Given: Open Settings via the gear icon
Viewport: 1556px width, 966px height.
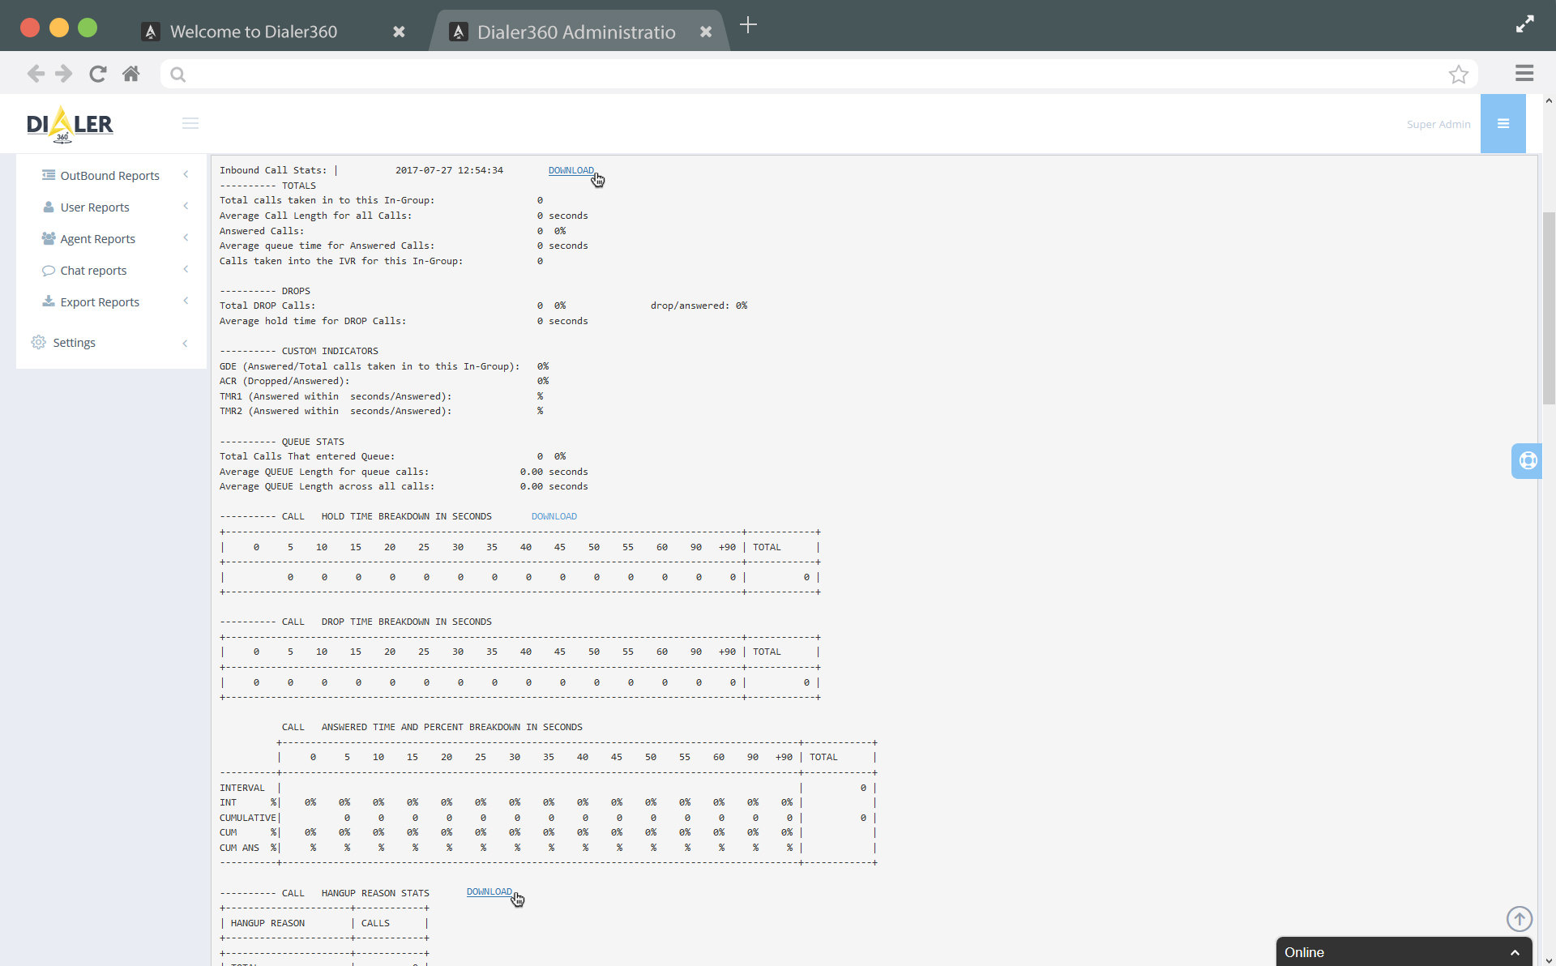Looking at the screenshot, I should pos(38,342).
